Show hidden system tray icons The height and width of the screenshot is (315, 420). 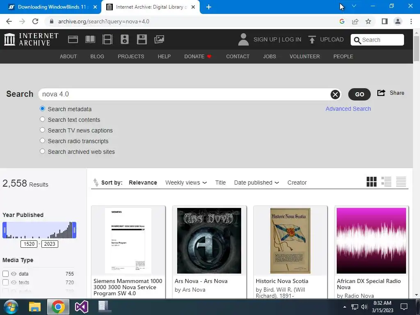click(x=345, y=307)
